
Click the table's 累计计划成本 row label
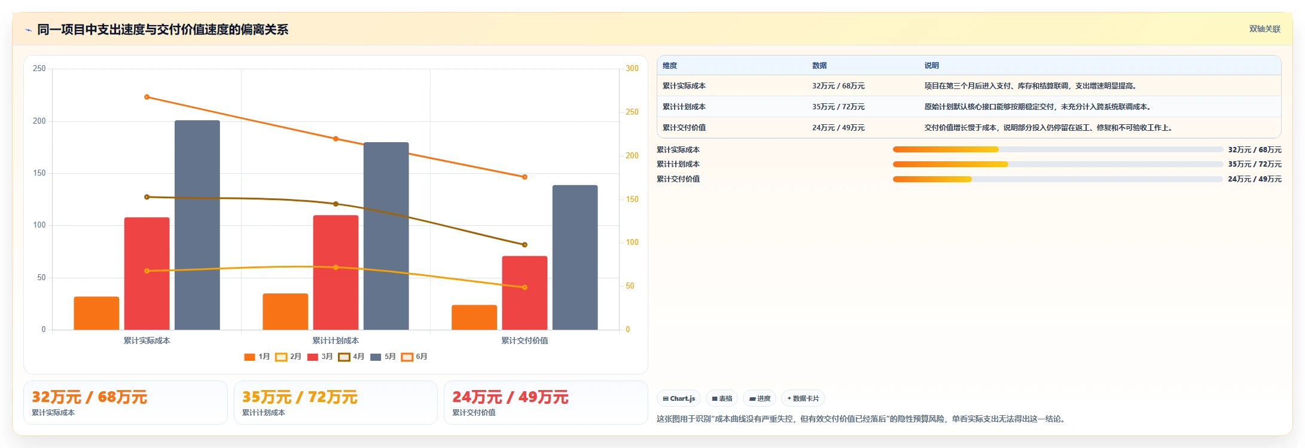pos(684,107)
